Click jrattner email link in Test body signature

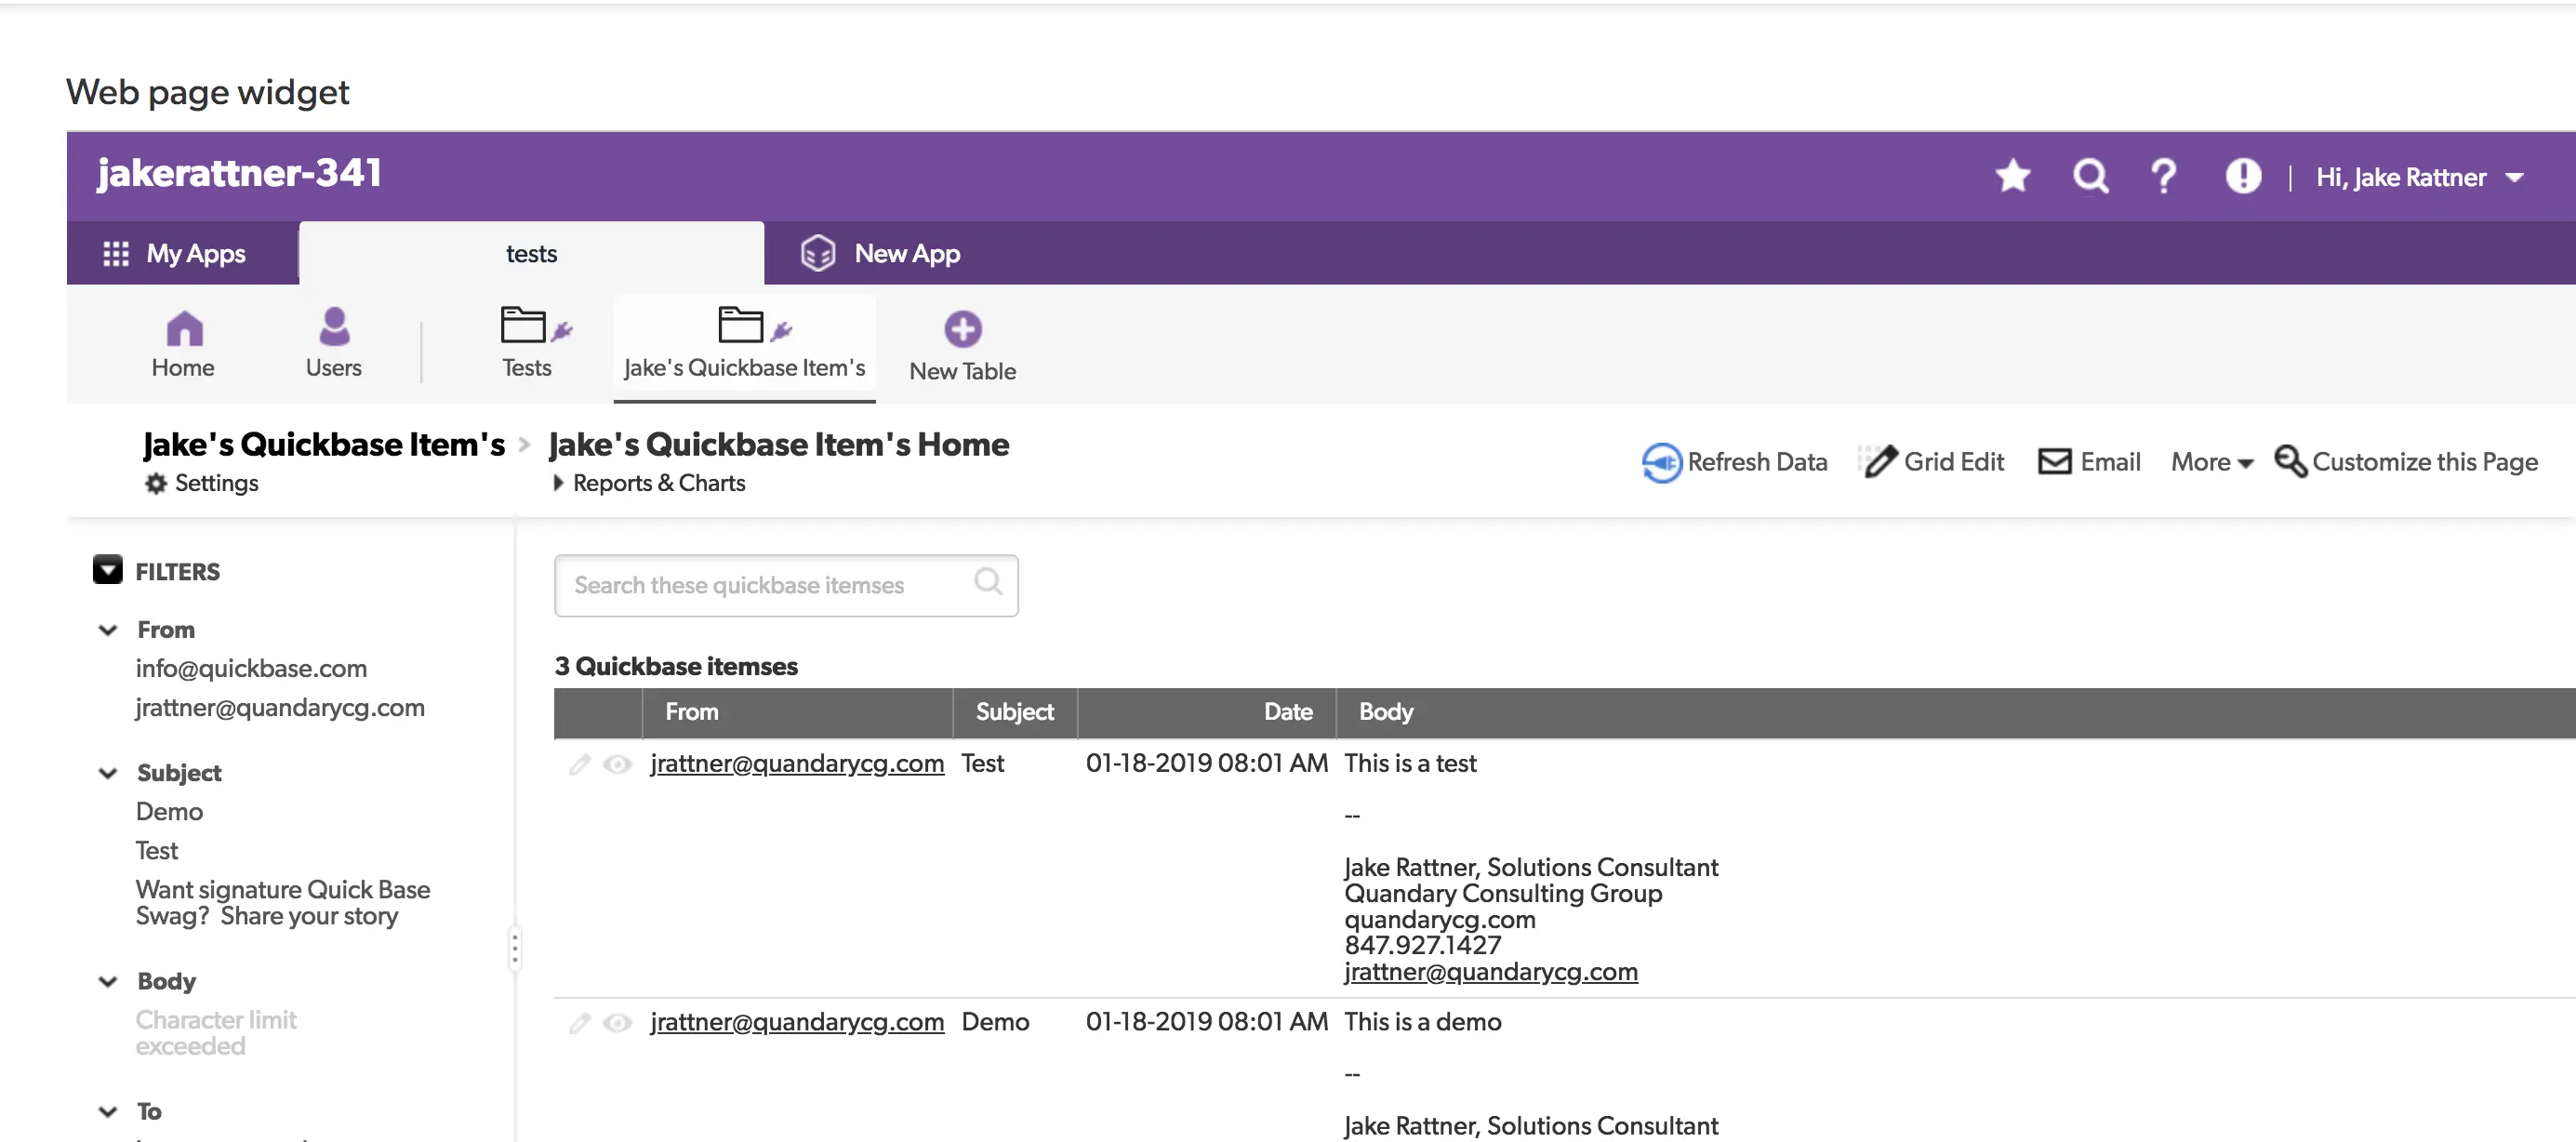coord(1490,972)
